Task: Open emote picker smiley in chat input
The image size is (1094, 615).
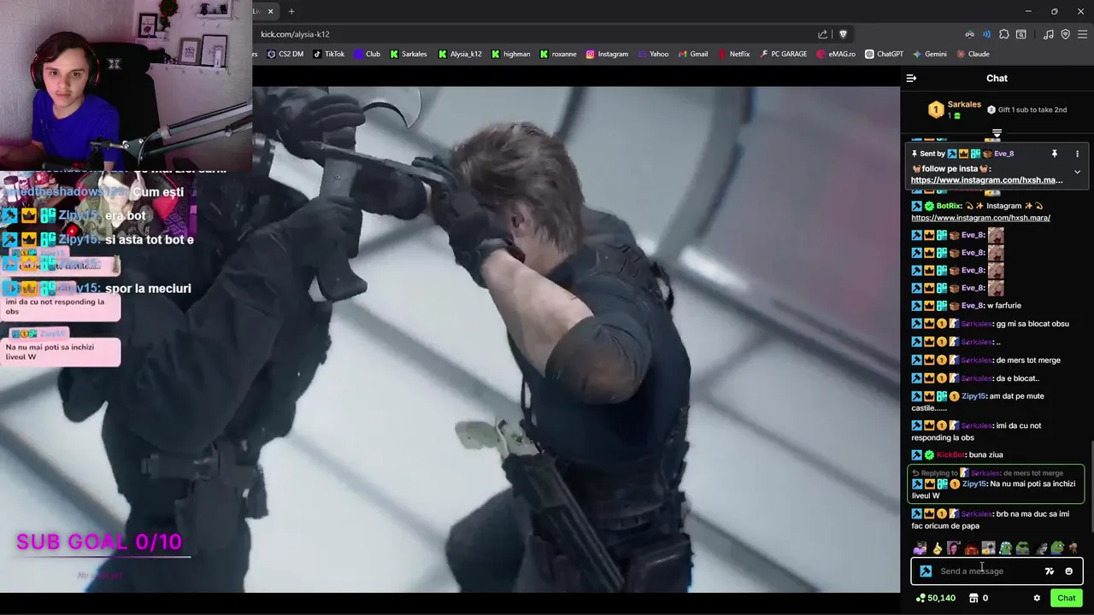Action: pyautogui.click(x=1068, y=571)
